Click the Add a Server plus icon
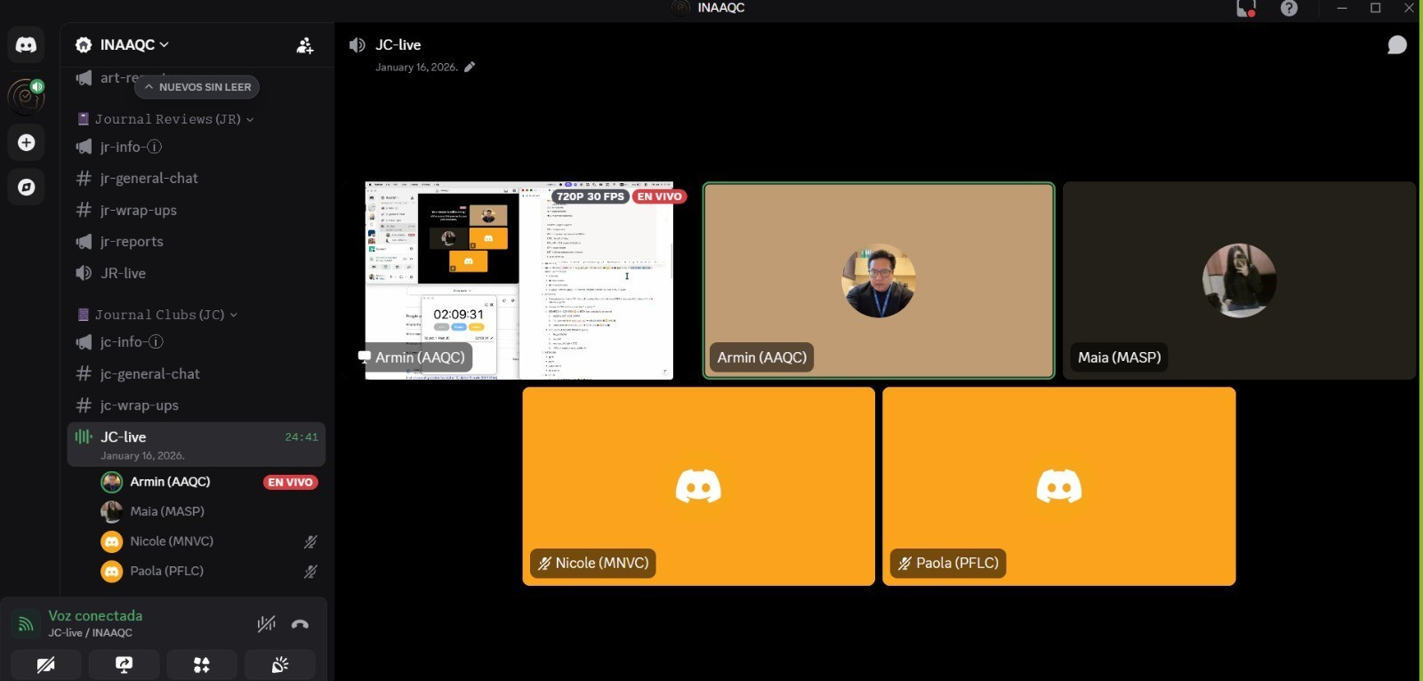Screen dimensions: 1423x681 point(26,142)
